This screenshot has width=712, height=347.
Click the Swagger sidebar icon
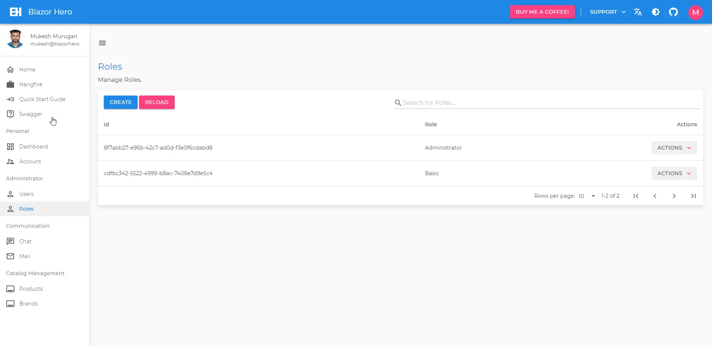click(10, 114)
